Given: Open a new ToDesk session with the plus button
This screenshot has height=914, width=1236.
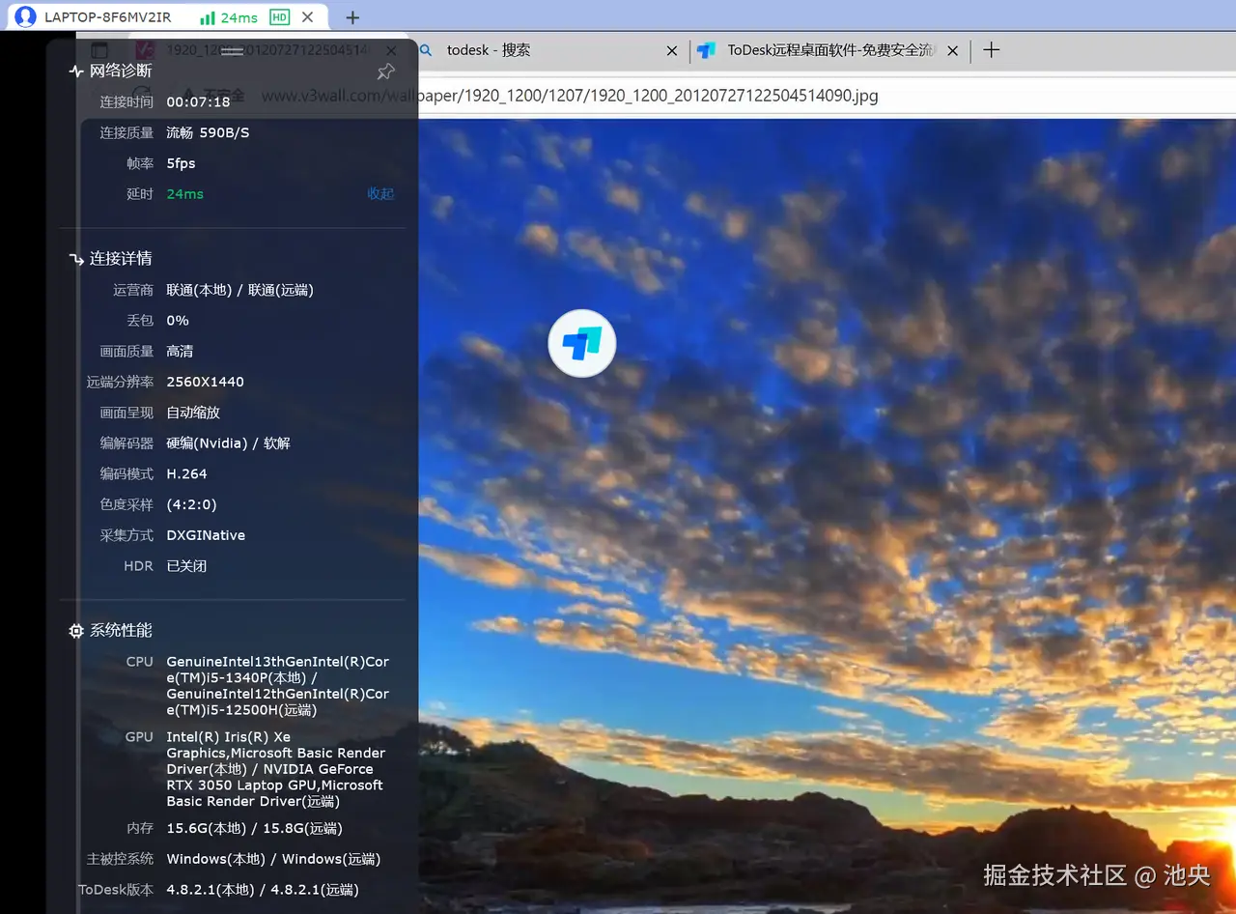Looking at the screenshot, I should coord(353,16).
